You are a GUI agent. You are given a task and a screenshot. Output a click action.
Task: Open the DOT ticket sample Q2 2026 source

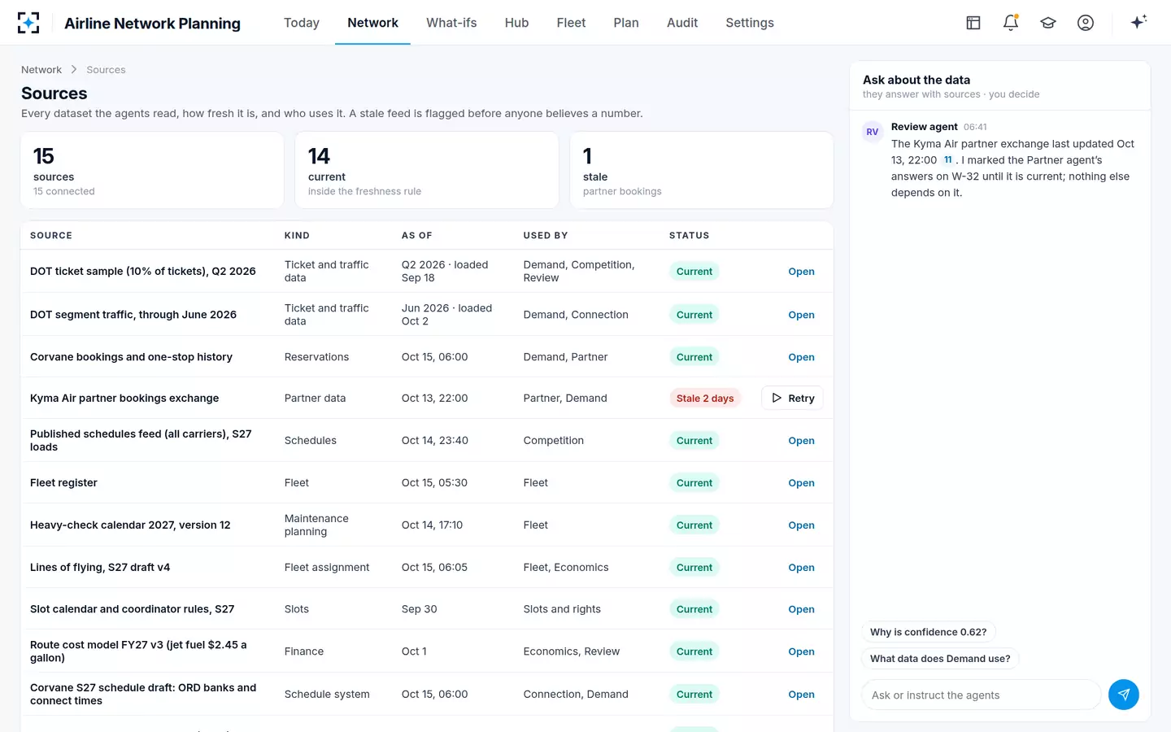[801, 272]
